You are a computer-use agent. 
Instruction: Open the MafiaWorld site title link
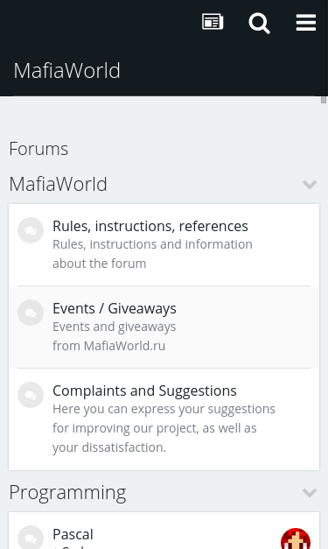(66, 71)
